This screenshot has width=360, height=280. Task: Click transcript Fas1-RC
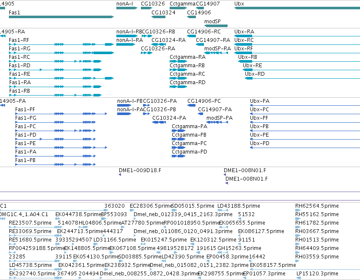click(55, 61)
